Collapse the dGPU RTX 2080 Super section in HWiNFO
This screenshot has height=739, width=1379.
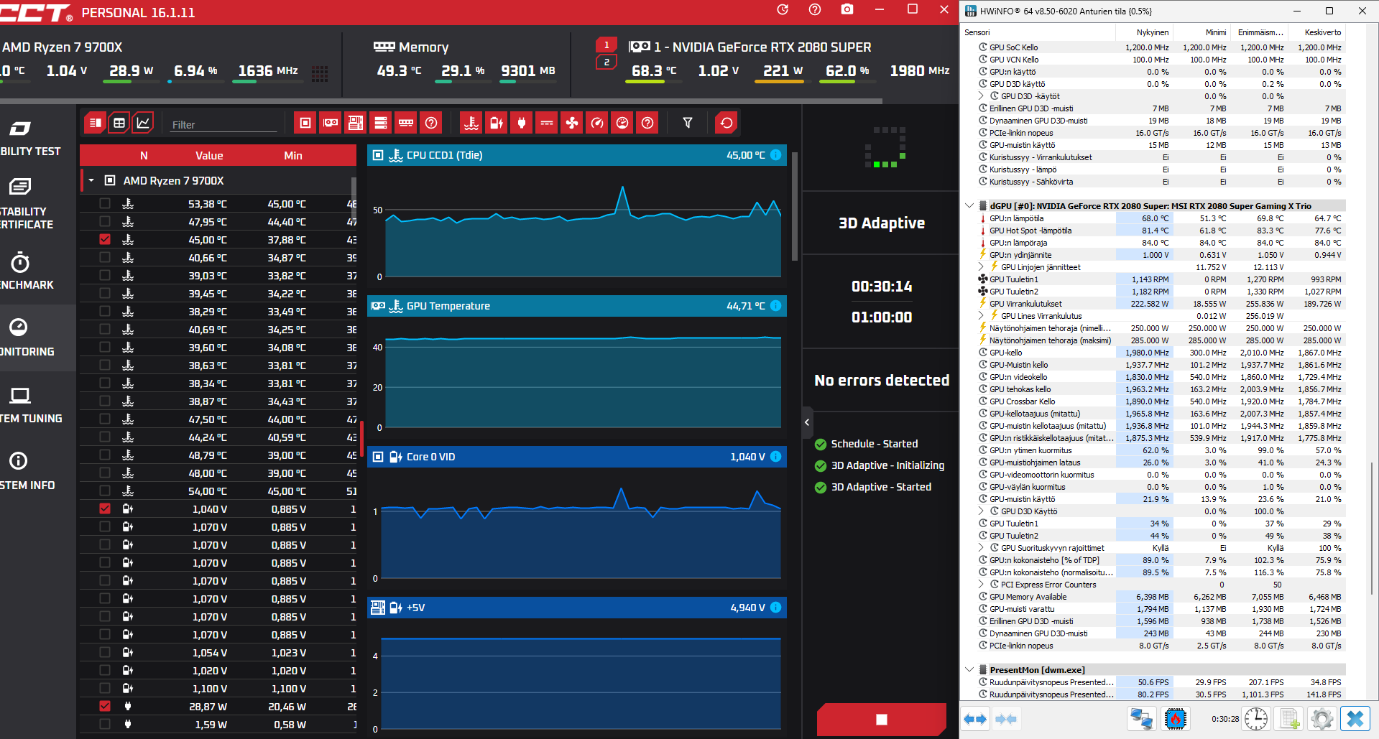[969, 206]
